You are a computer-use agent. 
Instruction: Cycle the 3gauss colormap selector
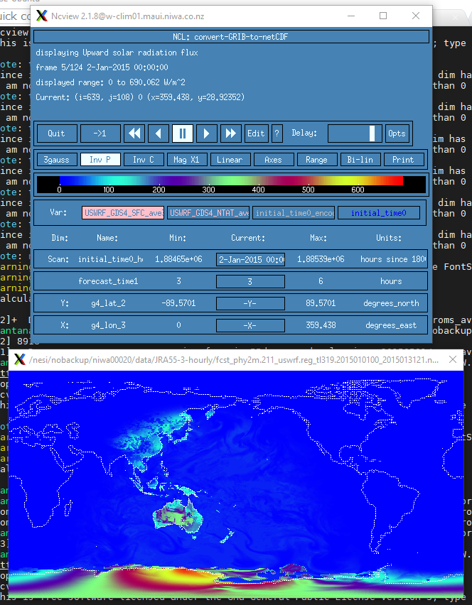pyautogui.click(x=57, y=160)
